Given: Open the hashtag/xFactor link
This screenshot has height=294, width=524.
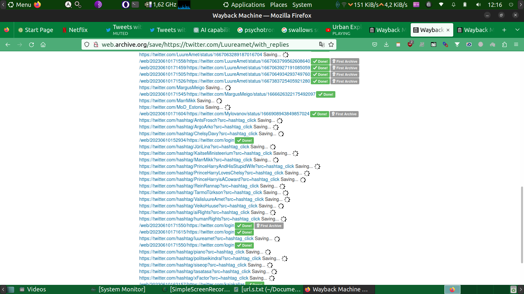Looking at the screenshot, I should pos(194,278).
